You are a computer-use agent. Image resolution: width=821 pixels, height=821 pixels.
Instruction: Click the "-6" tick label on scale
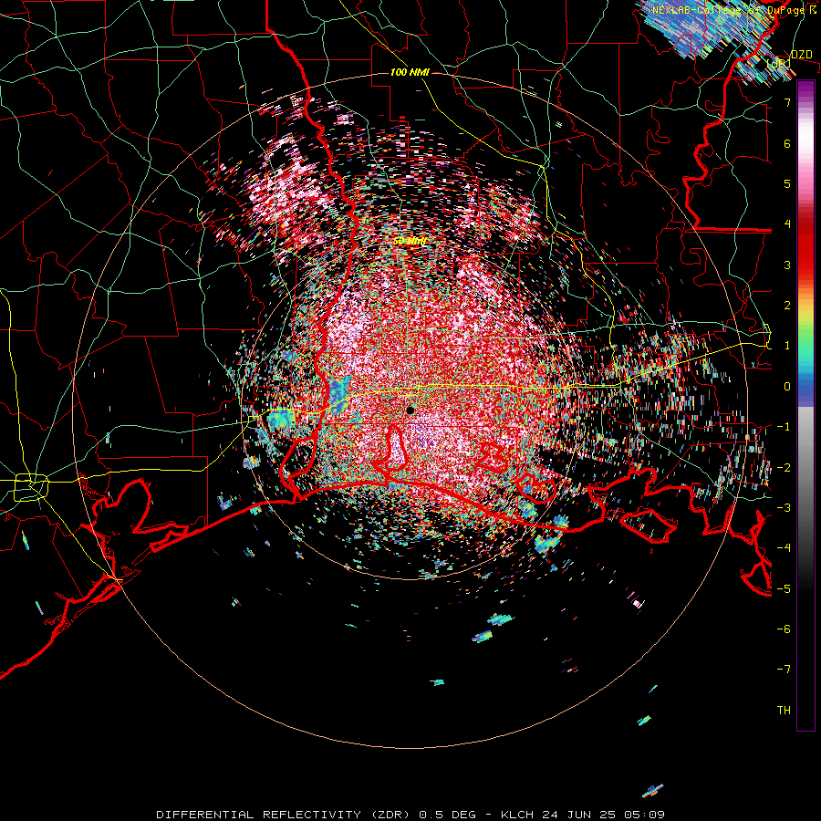[784, 629]
